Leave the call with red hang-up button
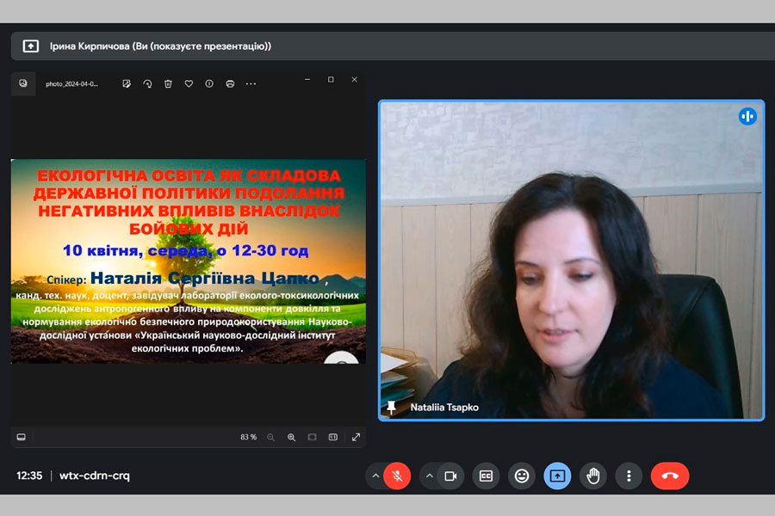The width and height of the screenshot is (775, 516). 670,476
